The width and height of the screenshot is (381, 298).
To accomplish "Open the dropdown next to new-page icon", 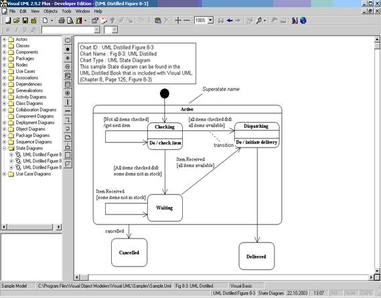I will pyautogui.click(x=52, y=21).
